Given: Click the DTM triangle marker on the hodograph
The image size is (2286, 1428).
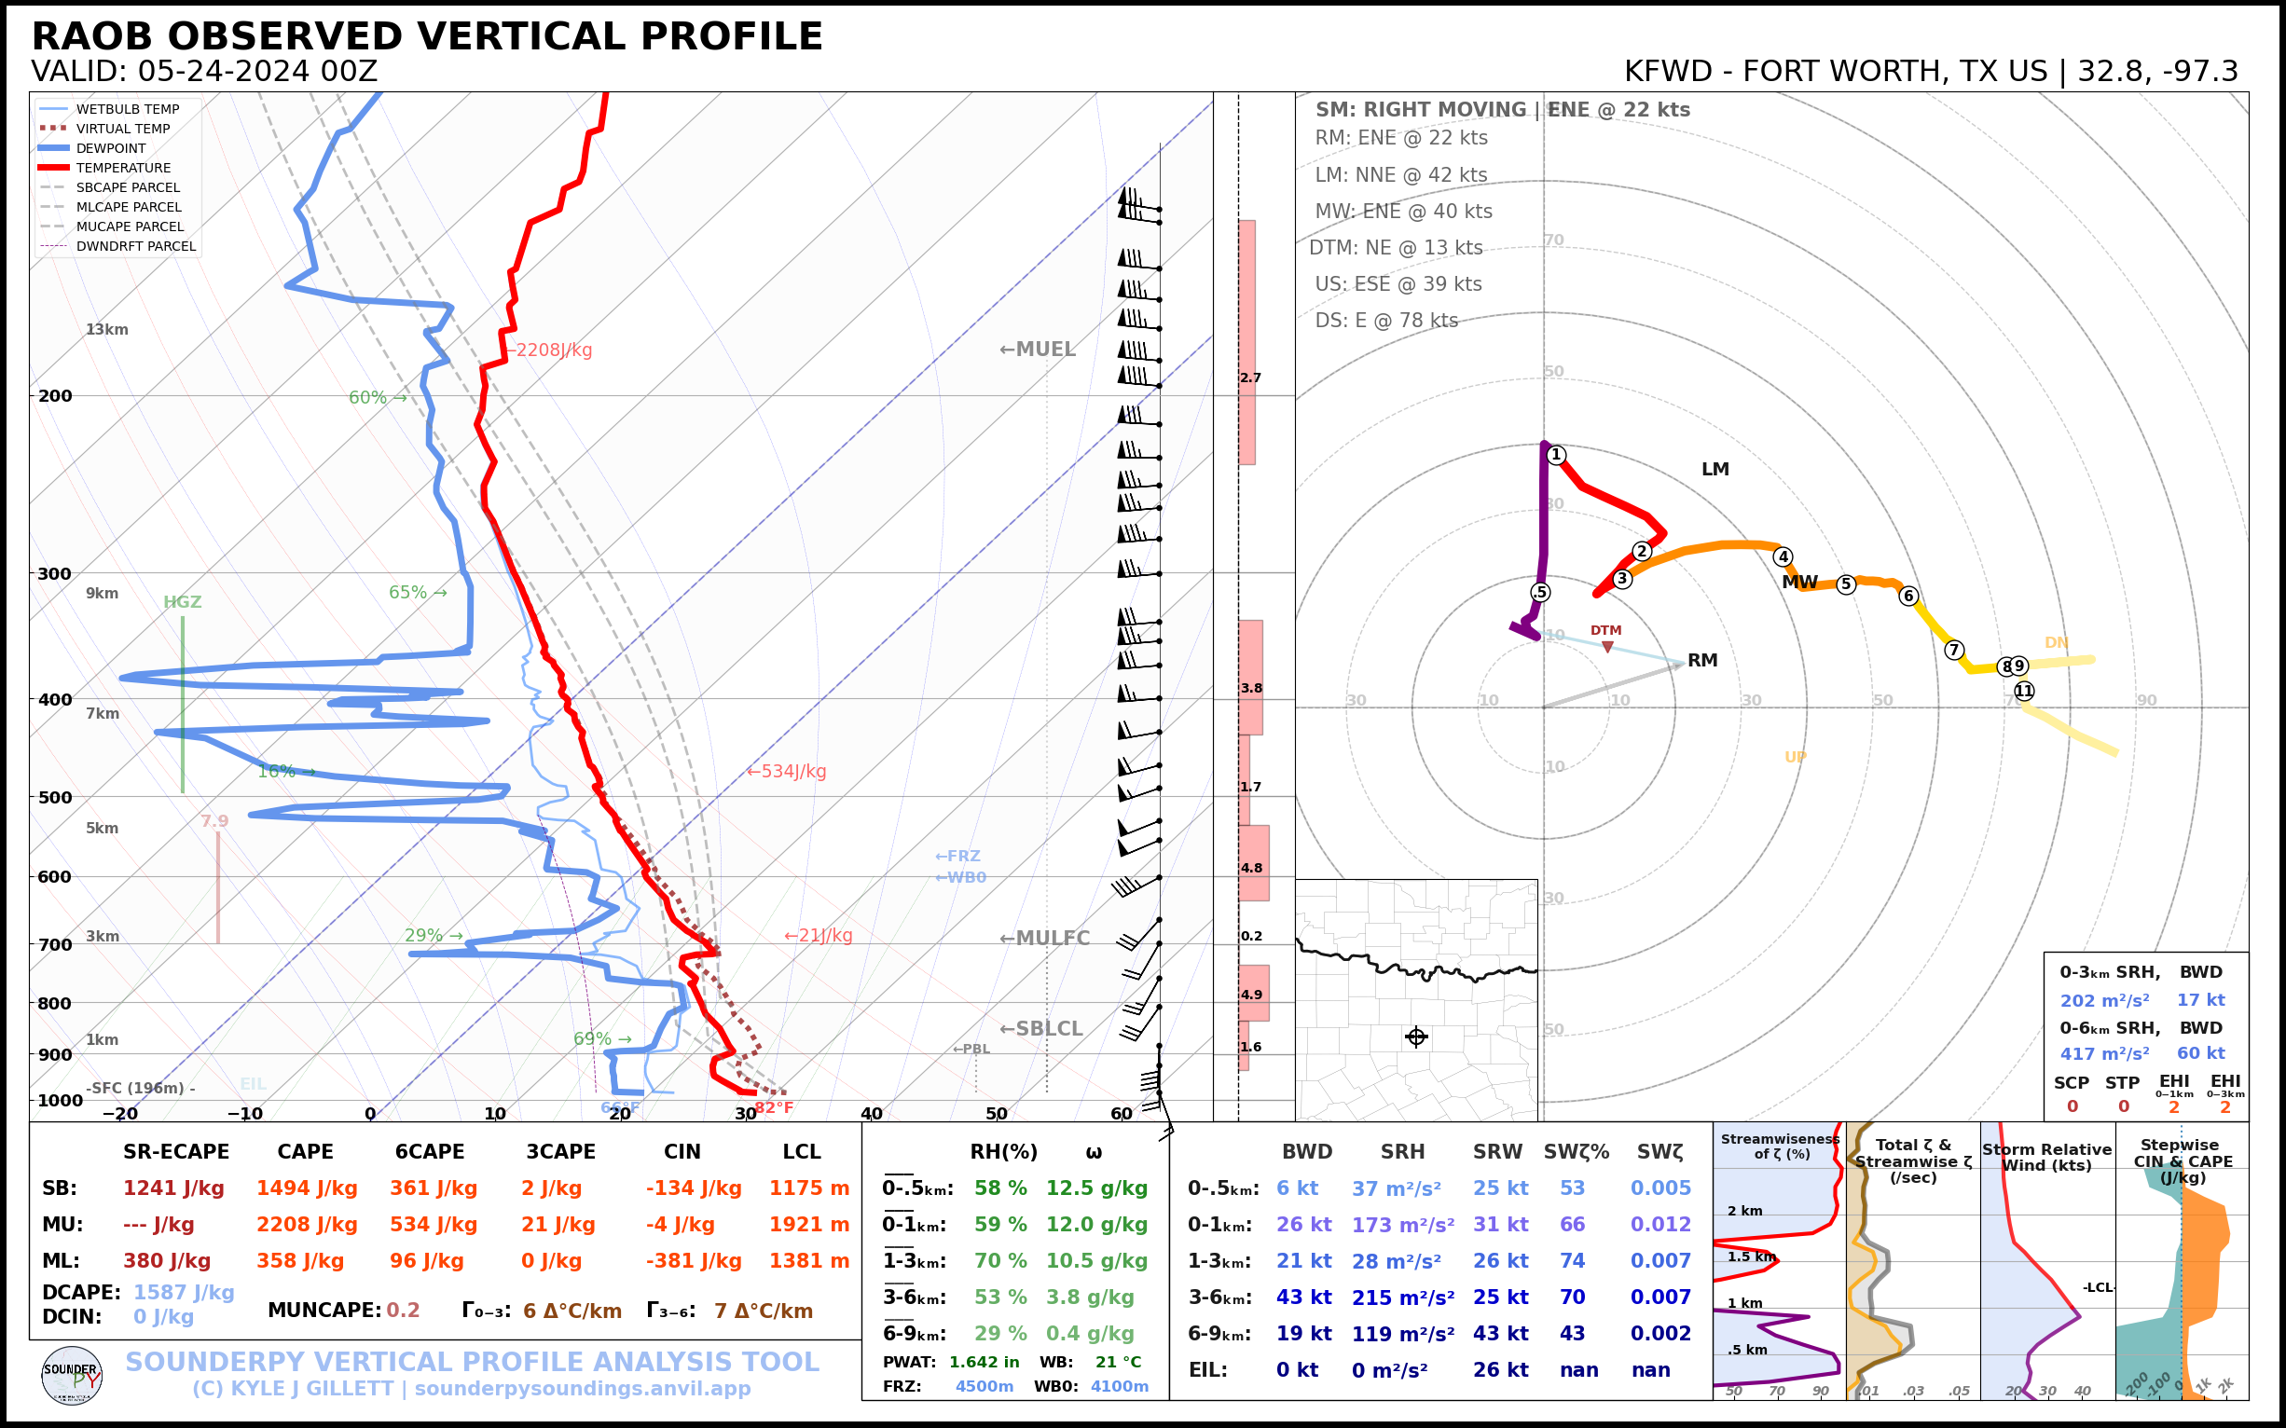Looking at the screenshot, I should click(1606, 647).
